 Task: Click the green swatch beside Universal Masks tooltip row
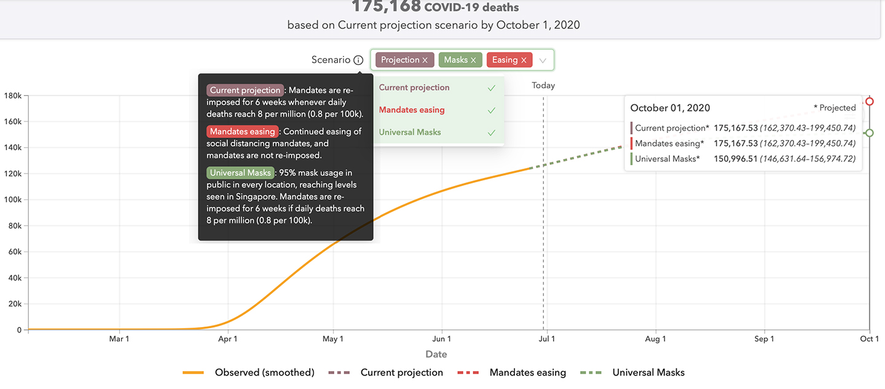click(632, 159)
